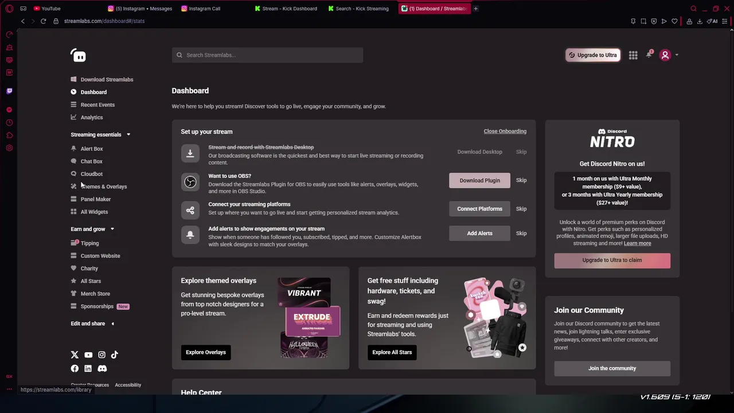Reload the page with browser refresh icon

click(x=43, y=21)
